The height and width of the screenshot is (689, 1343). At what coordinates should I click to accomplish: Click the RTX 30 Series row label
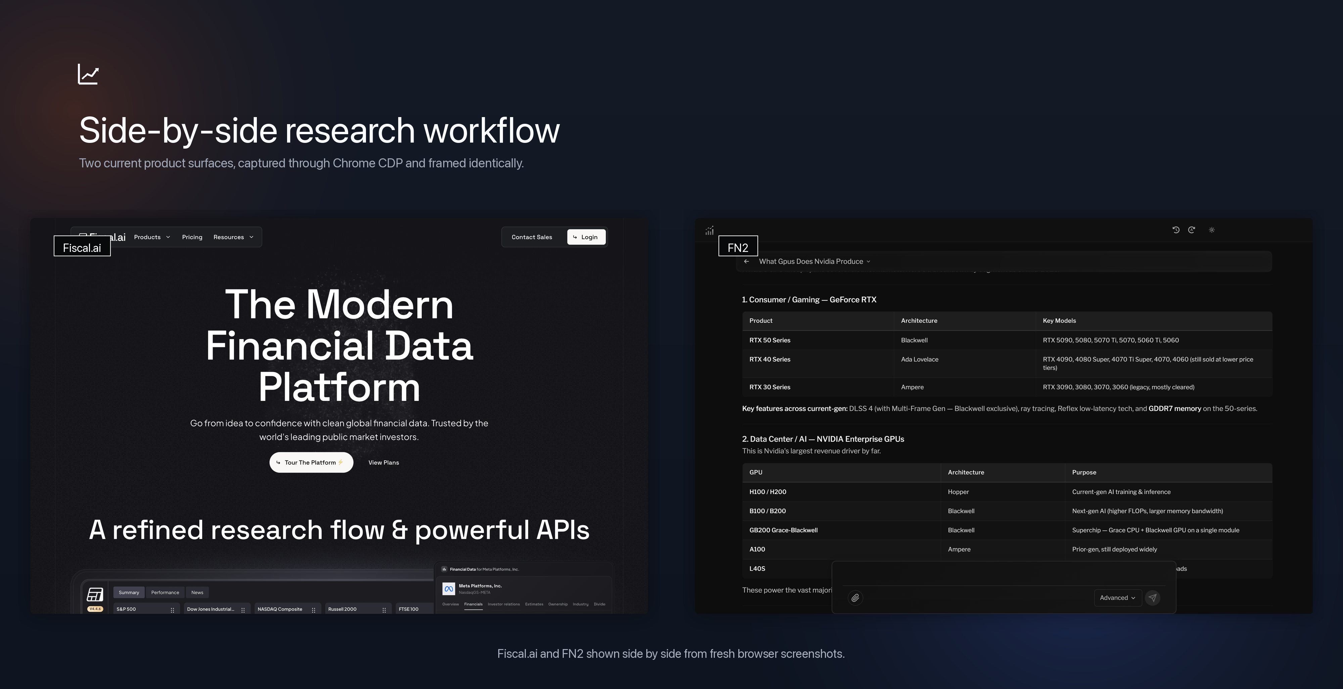coord(770,387)
